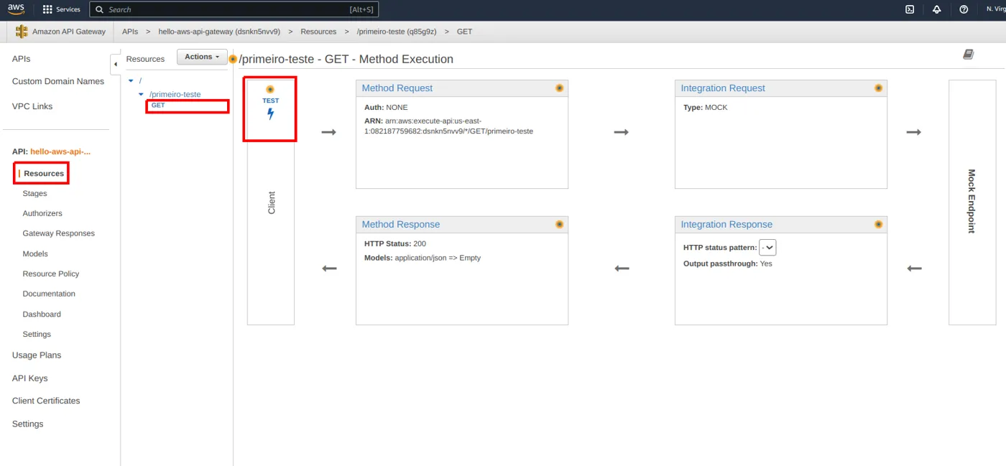Open API Keys
Viewport: 1006px width, 466px height.
(29, 378)
